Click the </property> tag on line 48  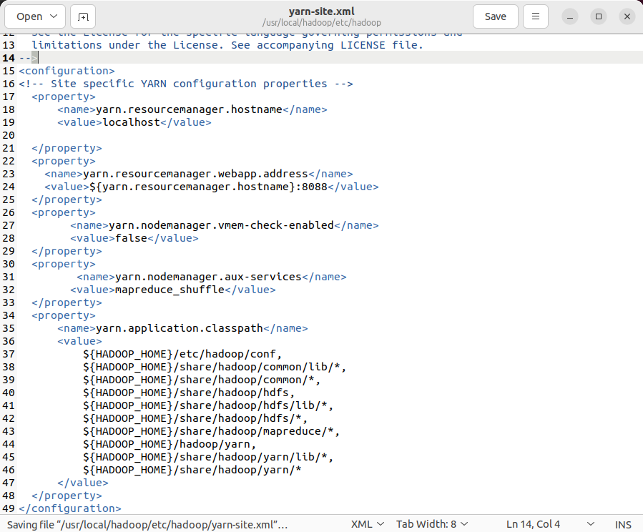tap(67, 496)
